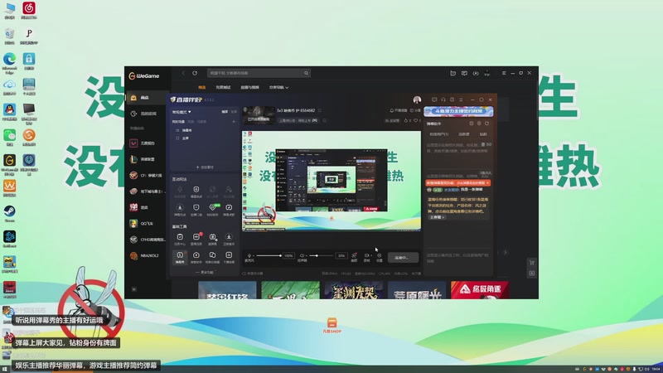This screenshot has width=663, height=373.
Task: Select the first source row in scene list
Action: click(204, 130)
